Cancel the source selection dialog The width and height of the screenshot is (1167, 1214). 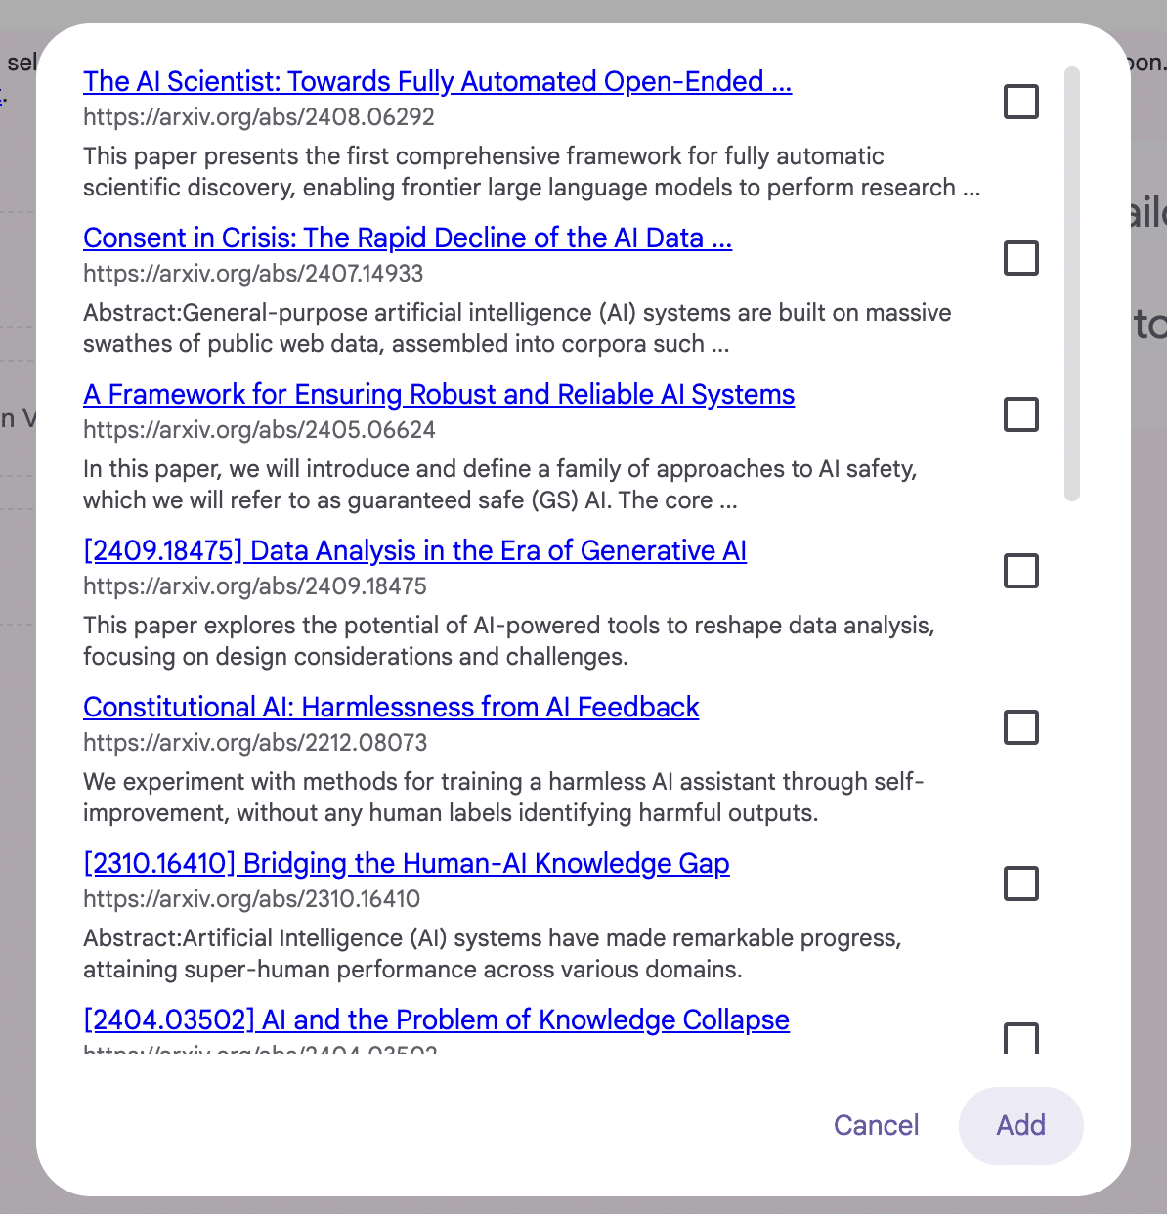876,1125
